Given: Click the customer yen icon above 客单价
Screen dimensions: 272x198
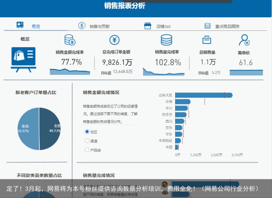Looking at the screenshot, I should coord(244,40).
